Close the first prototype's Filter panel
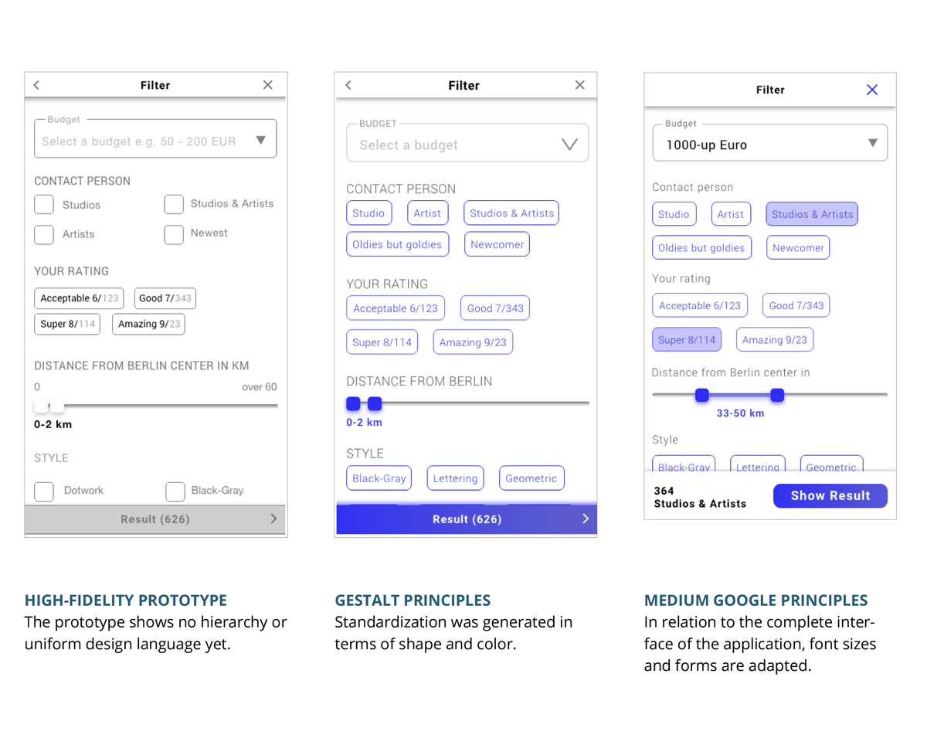 pos(267,85)
